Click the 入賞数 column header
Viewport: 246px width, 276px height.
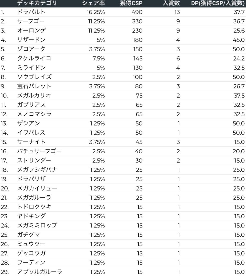(x=171, y=4)
